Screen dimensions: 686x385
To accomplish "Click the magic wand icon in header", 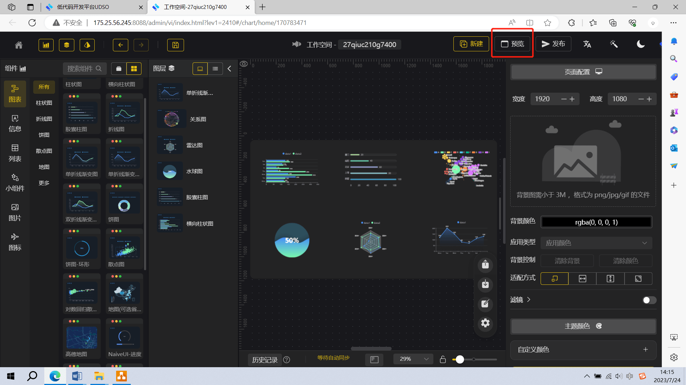I will pyautogui.click(x=614, y=44).
